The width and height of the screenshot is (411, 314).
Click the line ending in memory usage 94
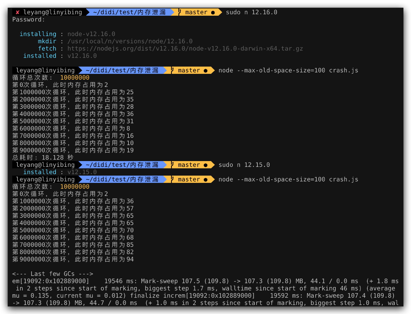tap(73, 259)
